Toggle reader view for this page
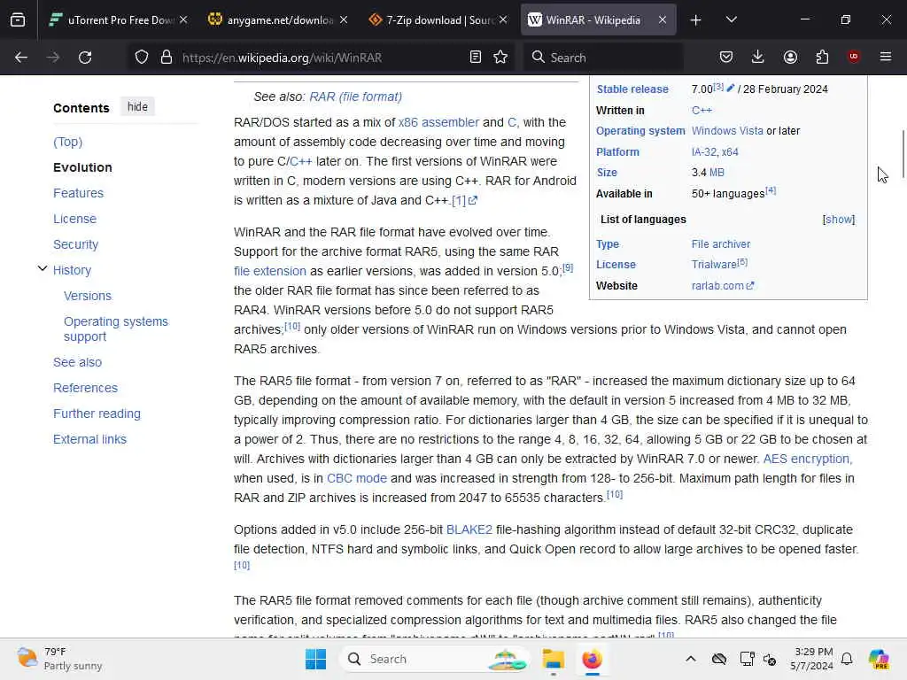The width and height of the screenshot is (907, 680). click(476, 58)
